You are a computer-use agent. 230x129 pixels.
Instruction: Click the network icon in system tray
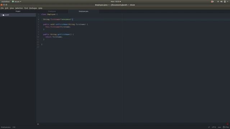point(218,1)
